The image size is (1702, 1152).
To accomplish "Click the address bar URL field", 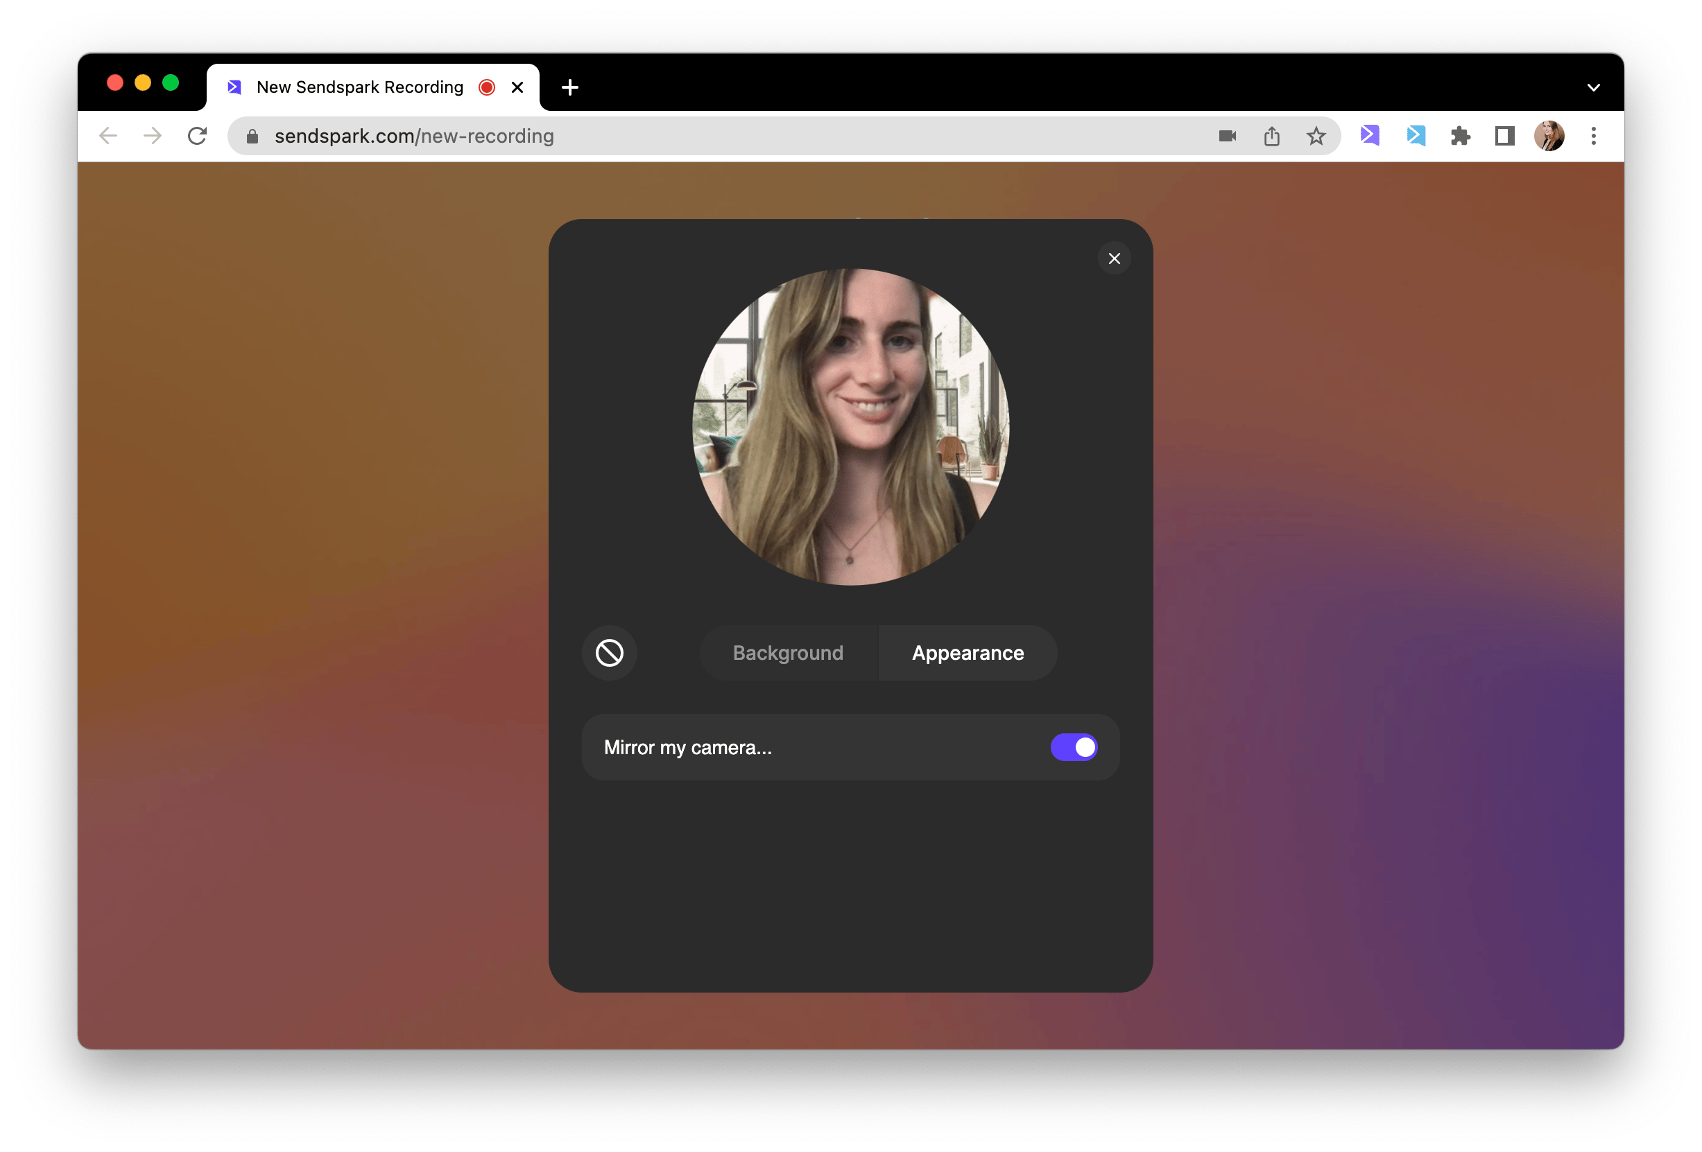I will pos(784,136).
